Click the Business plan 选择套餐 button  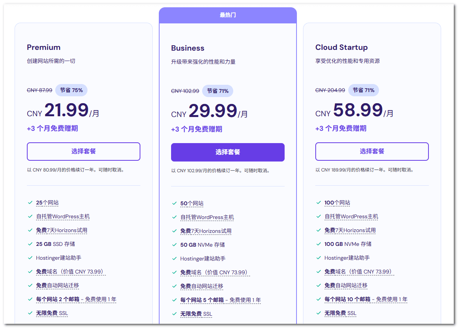[x=227, y=152]
